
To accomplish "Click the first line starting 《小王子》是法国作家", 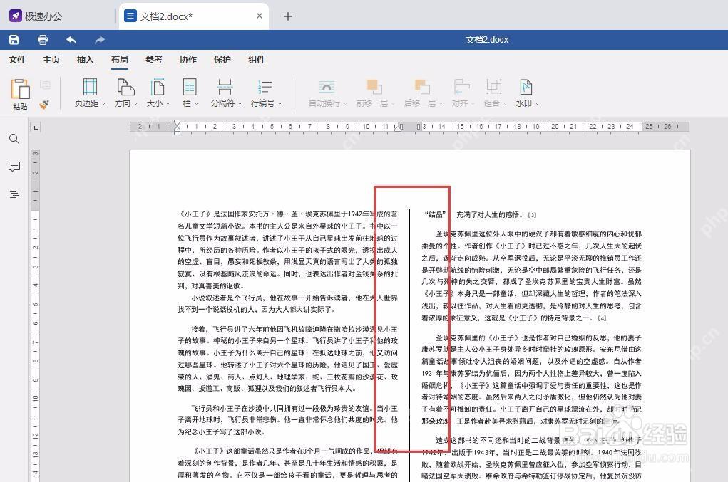I will [x=287, y=214].
